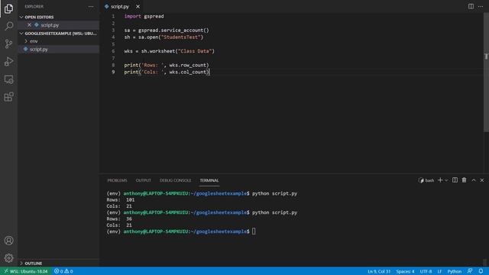The height and width of the screenshot is (275, 489).
Task: Open the Search view icon
Action: (8, 26)
